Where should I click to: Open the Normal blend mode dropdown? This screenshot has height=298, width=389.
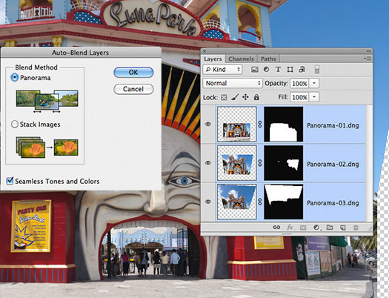pyautogui.click(x=233, y=83)
